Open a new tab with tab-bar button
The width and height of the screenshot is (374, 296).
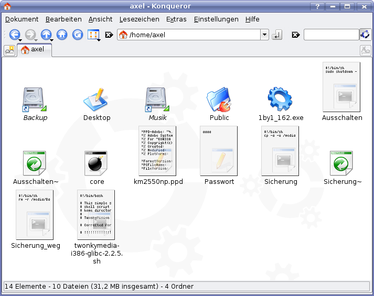pyautogui.click(x=9, y=50)
